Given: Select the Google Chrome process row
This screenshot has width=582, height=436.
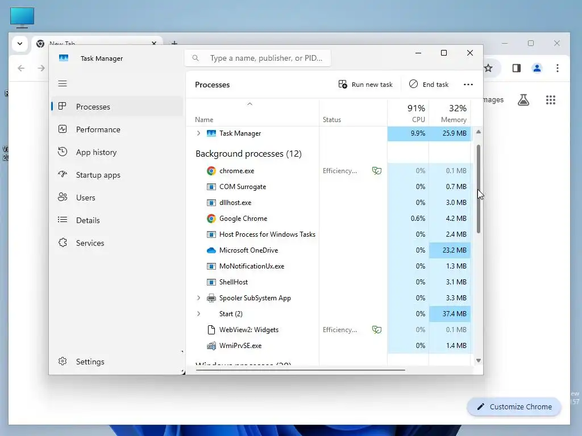Looking at the screenshot, I should coord(330,219).
